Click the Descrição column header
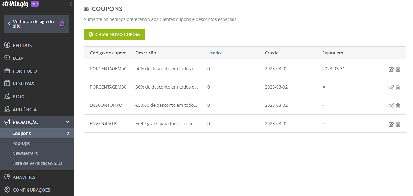This screenshot has height=196, width=413. pos(145,53)
